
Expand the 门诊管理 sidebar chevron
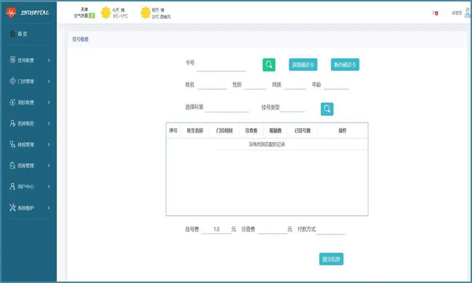pyautogui.click(x=49, y=81)
